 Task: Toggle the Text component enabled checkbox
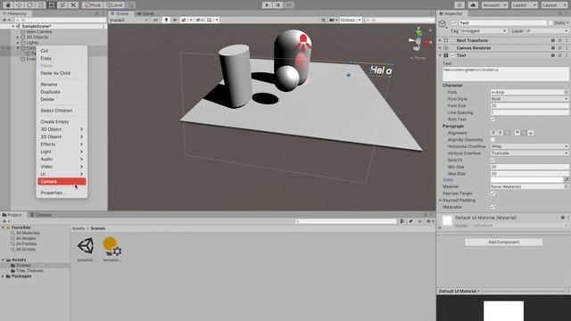point(452,55)
